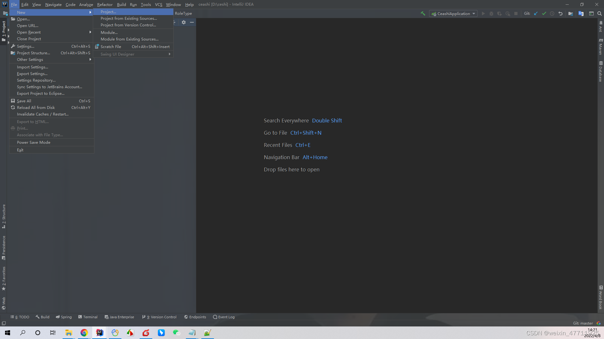Click the Git Update Project arrow icon
This screenshot has width=604, height=339.
click(x=536, y=13)
